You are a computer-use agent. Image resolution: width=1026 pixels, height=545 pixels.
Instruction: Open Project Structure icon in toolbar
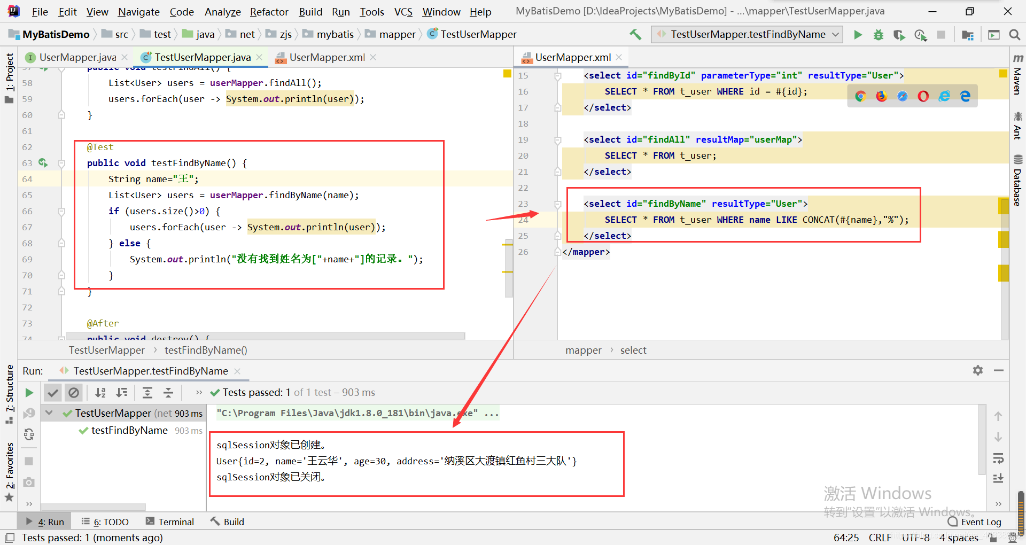[967, 35]
